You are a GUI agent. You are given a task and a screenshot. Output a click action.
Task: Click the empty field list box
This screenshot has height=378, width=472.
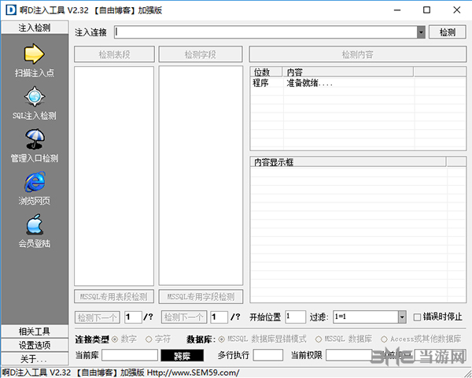tap(201, 176)
